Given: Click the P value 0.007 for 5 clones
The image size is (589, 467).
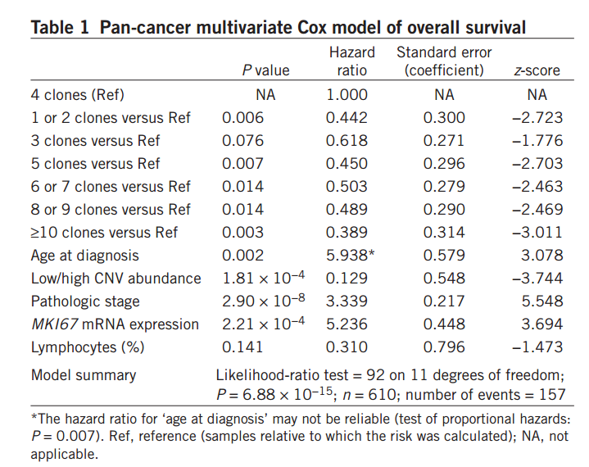Looking at the screenshot, I should (x=242, y=163).
